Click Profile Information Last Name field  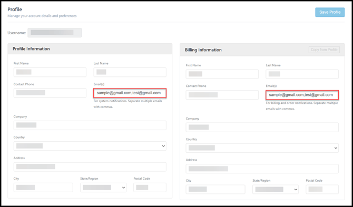(x=130, y=72)
